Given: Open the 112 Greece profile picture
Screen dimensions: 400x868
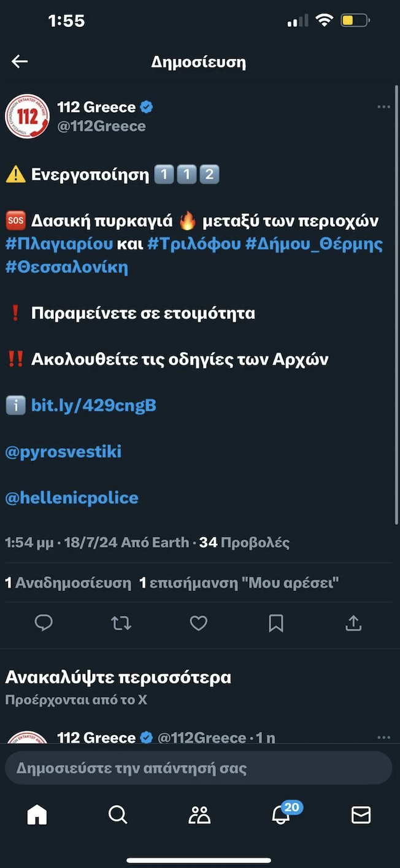Looking at the screenshot, I should tap(27, 116).
